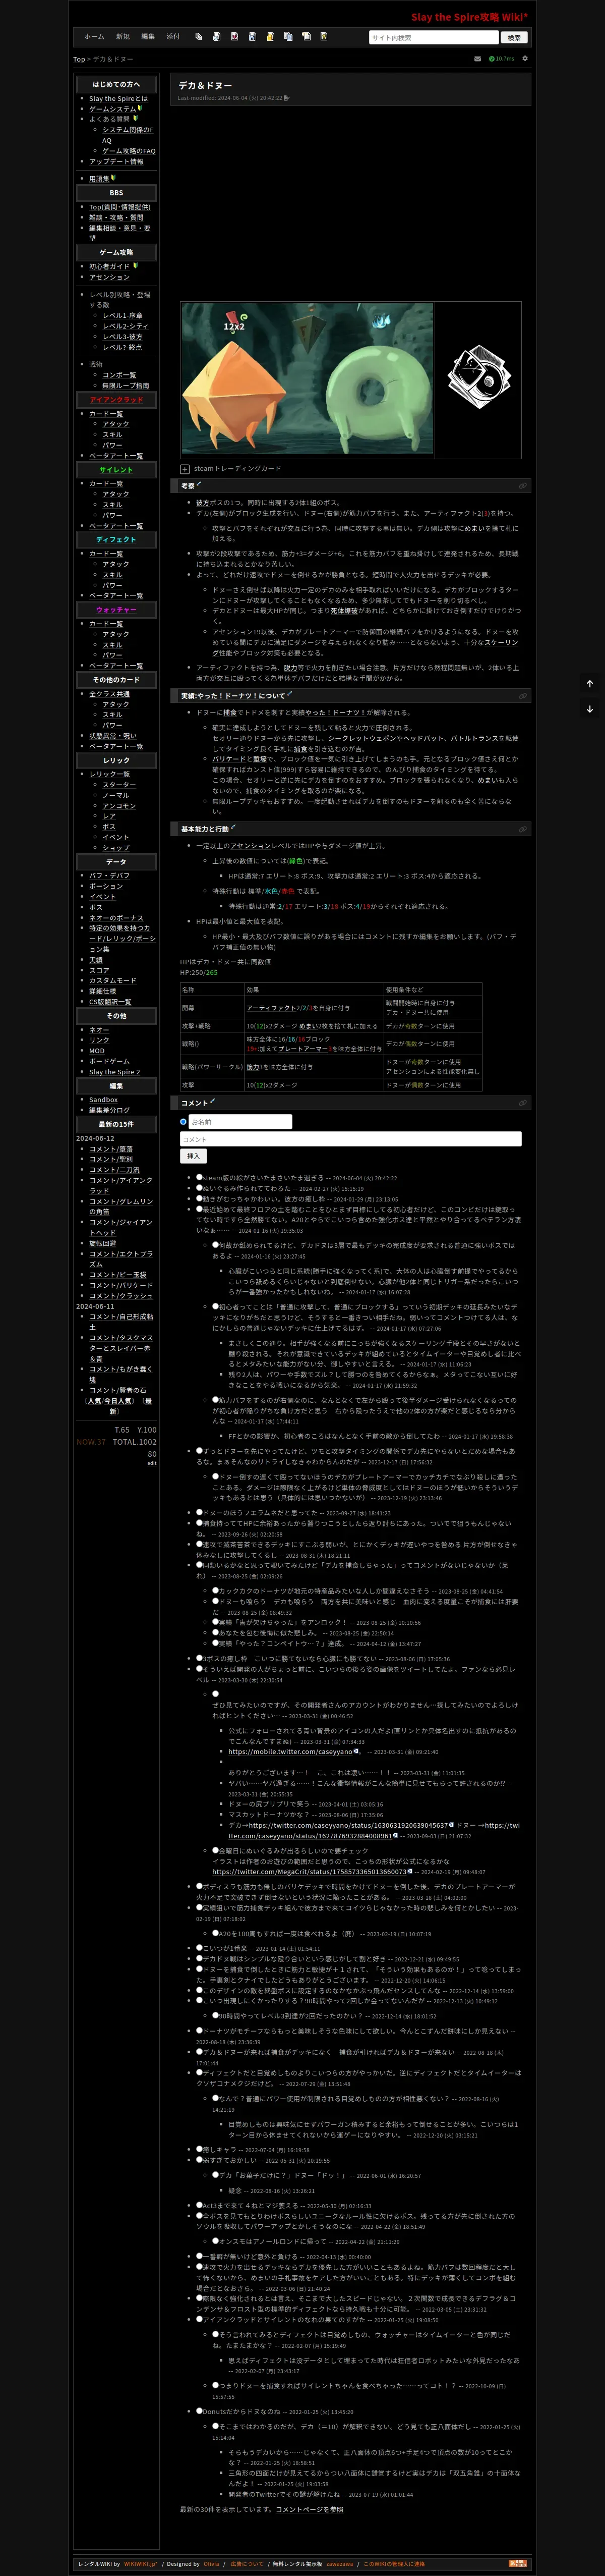Click pencil icon beside 実績:やった!ドーナツ!について
605x2576 pixels.
point(288,694)
